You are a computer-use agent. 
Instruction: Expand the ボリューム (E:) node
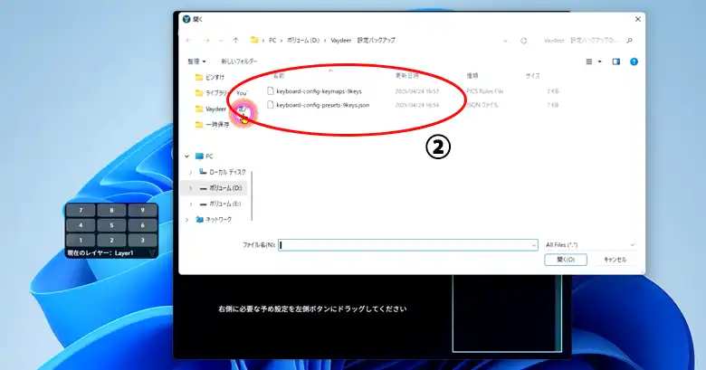point(190,204)
